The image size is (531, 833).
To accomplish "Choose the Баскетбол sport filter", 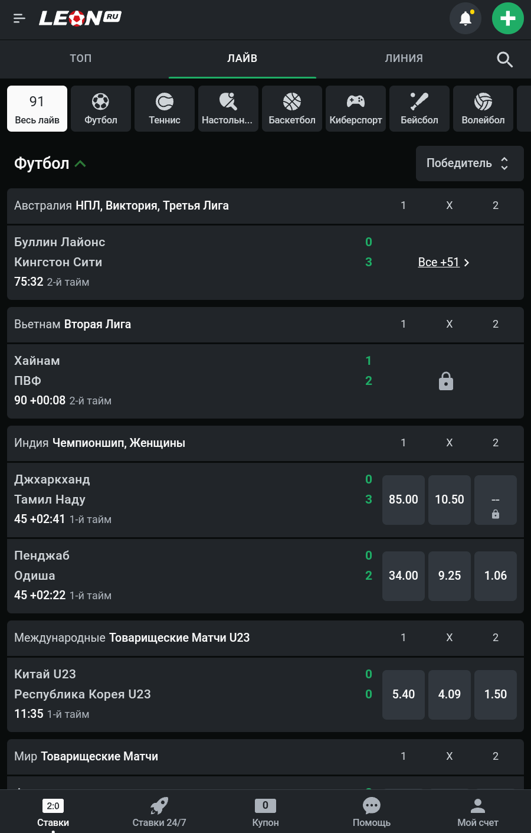I will tap(292, 109).
